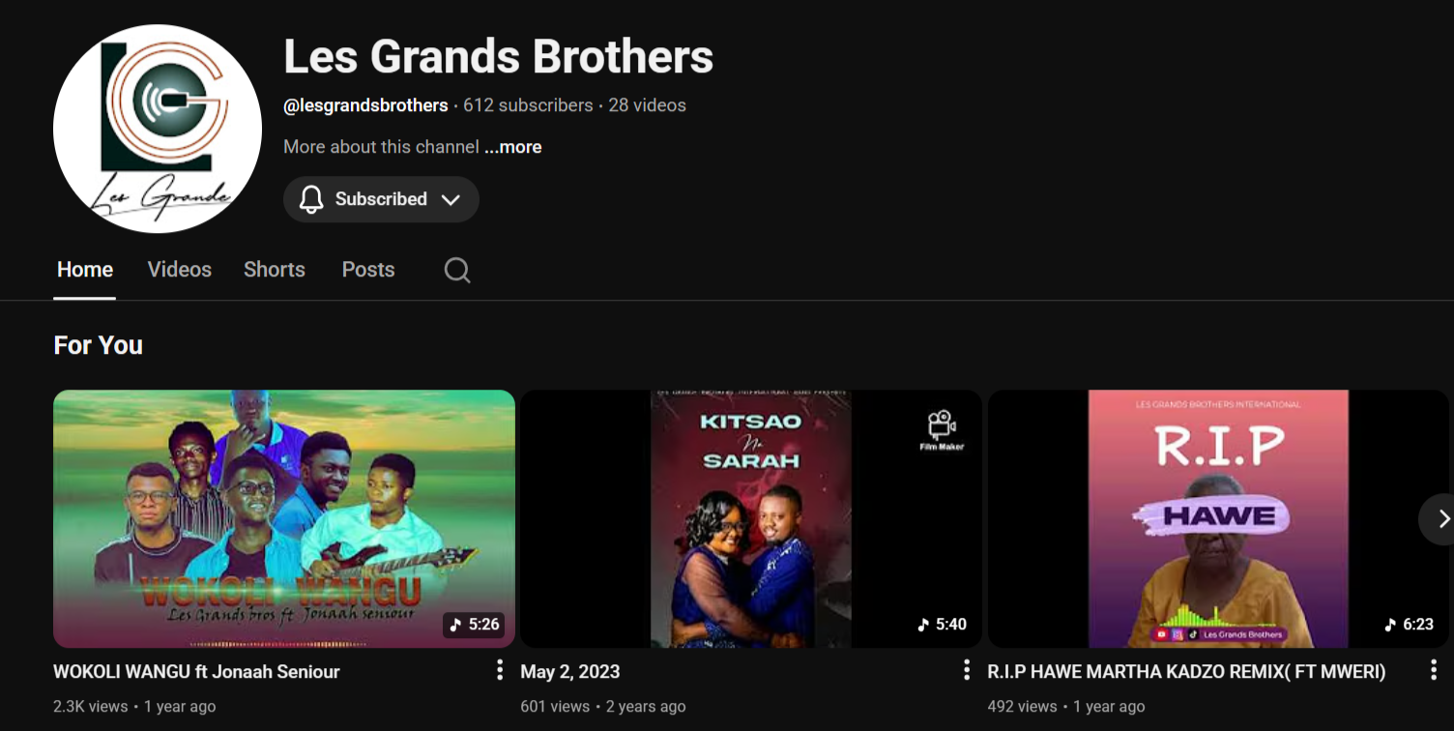This screenshot has width=1454, height=731.
Task: Open the May 2, 2023 video title
Action: click(x=570, y=671)
